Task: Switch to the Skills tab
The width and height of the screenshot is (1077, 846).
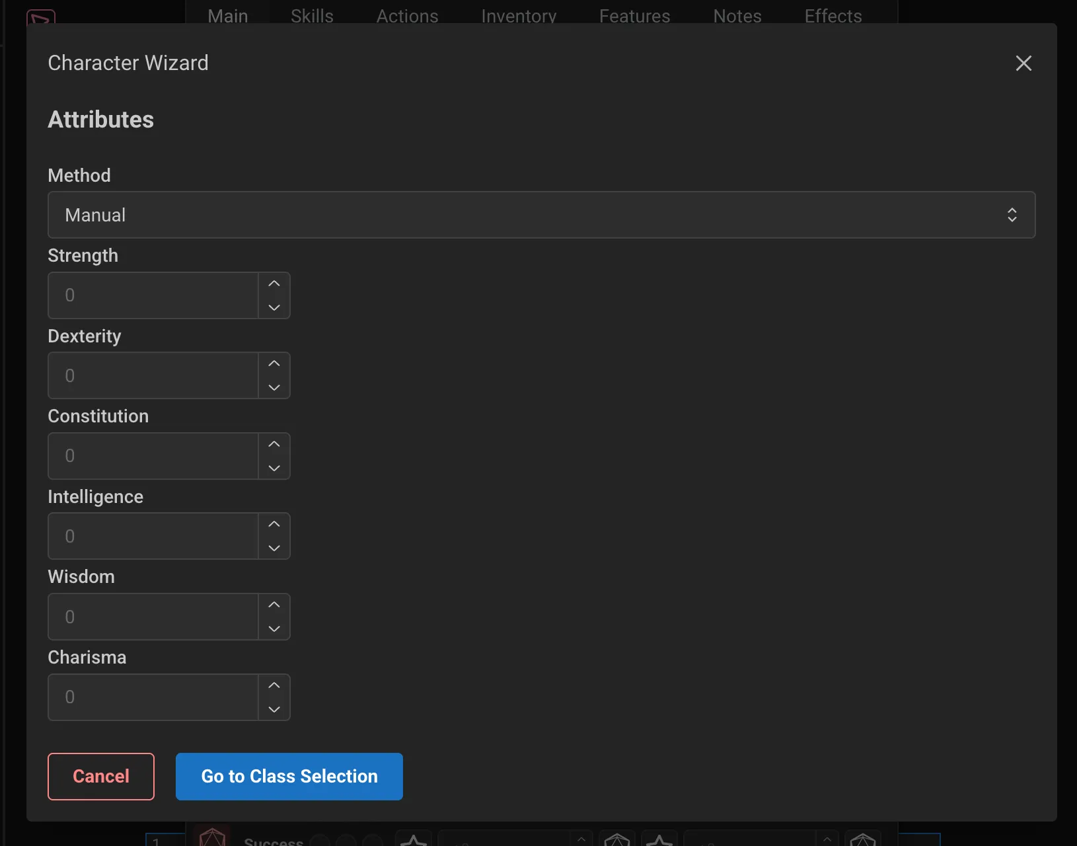Action: [x=312, y=16]
